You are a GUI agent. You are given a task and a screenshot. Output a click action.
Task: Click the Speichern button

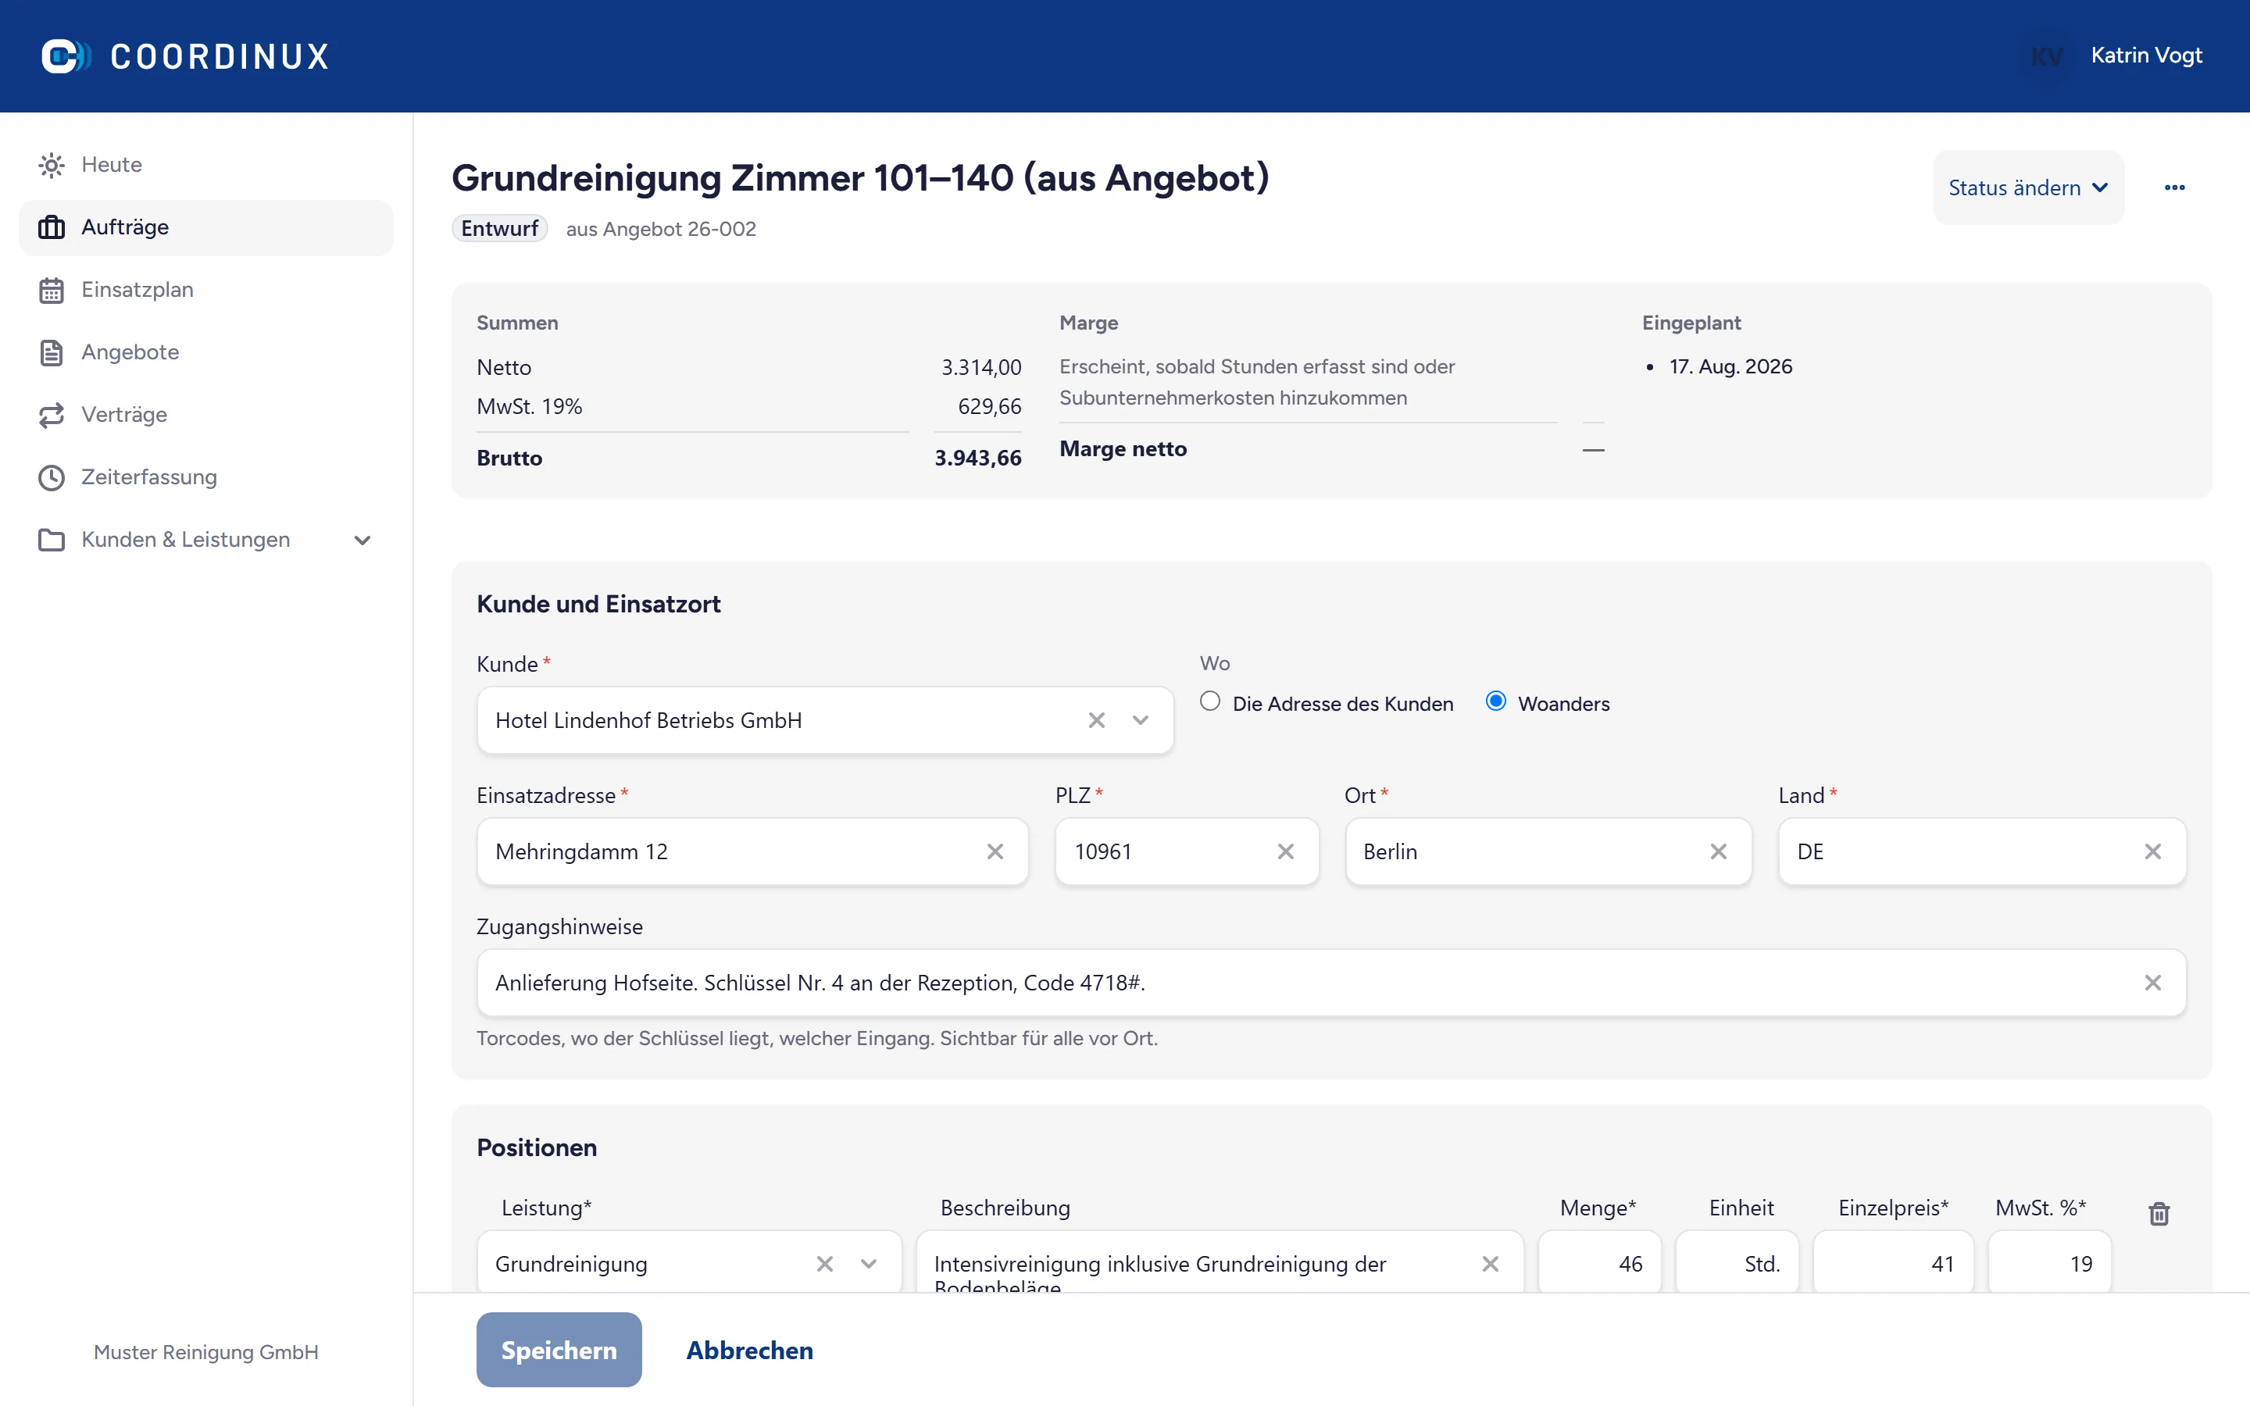click(x=559, y=1349)
